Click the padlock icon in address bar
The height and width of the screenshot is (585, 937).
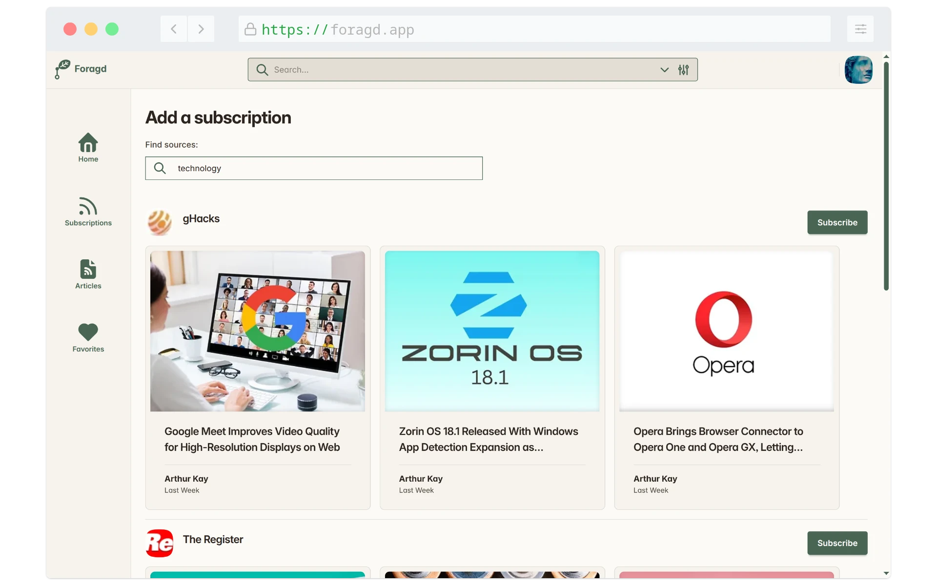(250, 29)
